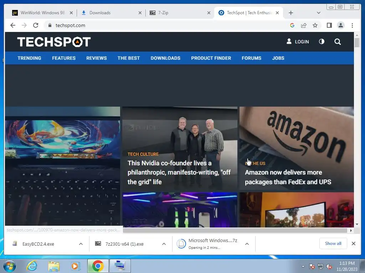
Task: Share this page icon
Action: point(304,25)
